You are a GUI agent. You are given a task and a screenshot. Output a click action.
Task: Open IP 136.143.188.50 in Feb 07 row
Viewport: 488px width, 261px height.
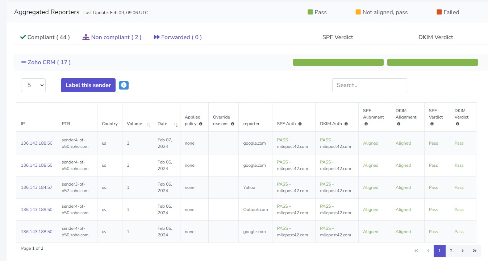(x=37, y=143)
